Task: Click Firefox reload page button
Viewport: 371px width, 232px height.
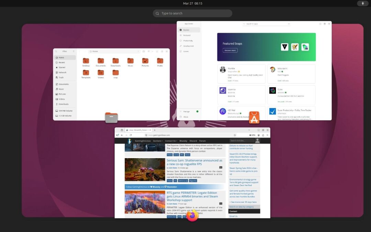Action: coord(131,135)
